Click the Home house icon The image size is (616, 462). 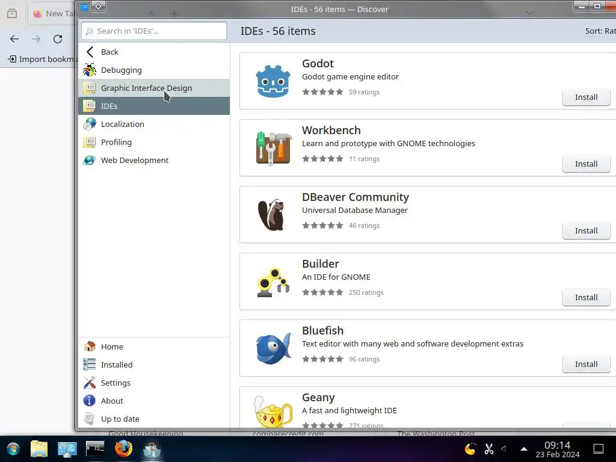(x=90, y=346)
